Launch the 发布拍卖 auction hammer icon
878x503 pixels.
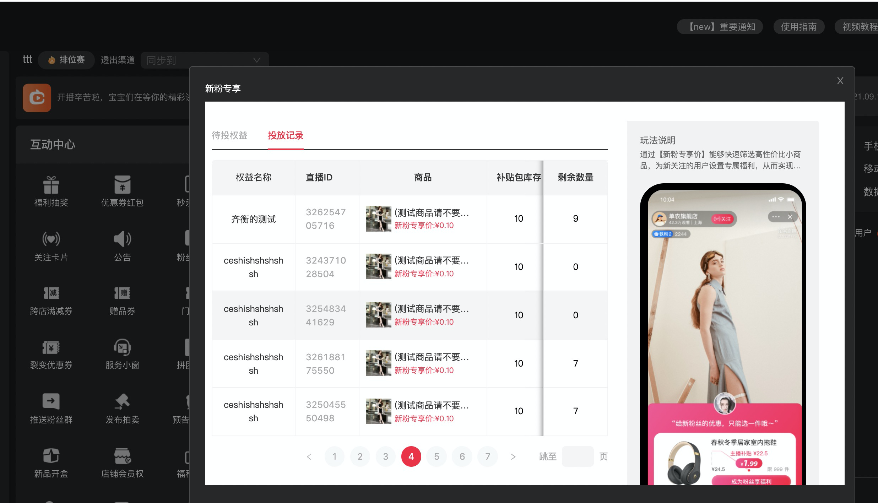[123, 401]
